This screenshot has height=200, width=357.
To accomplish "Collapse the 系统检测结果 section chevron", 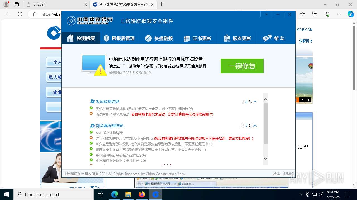I will (255, 102).
